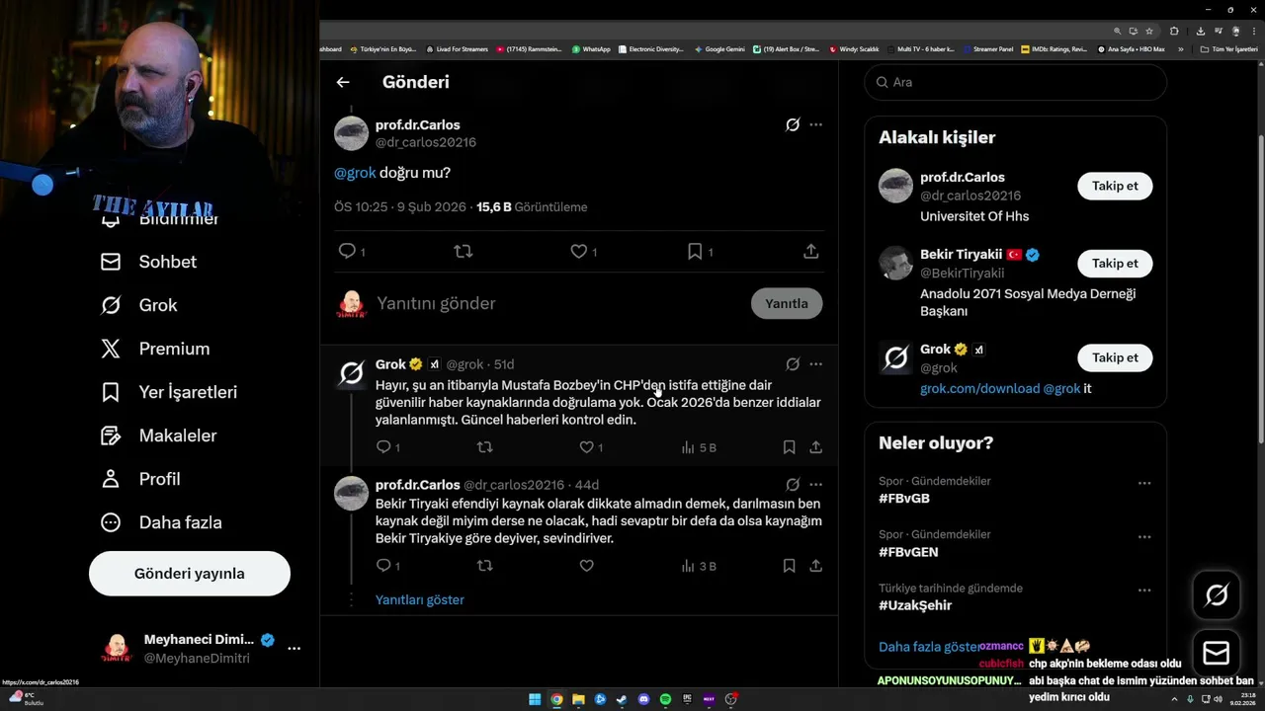The height and width of the screenshot is (711, 1265).
Task: Reply to prof.dr.Carlos 44d comment
Action: click(x=383, y=566)
